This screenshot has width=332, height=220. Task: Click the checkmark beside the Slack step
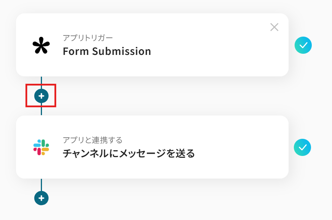[302, 147]
